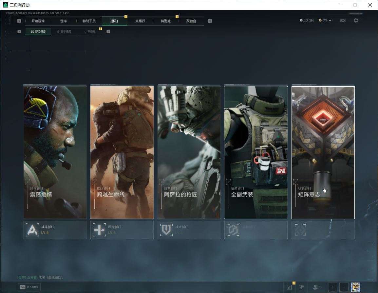
Task: Open the 阿萨拉的枪匠 mission card
Action: [189, 152]
